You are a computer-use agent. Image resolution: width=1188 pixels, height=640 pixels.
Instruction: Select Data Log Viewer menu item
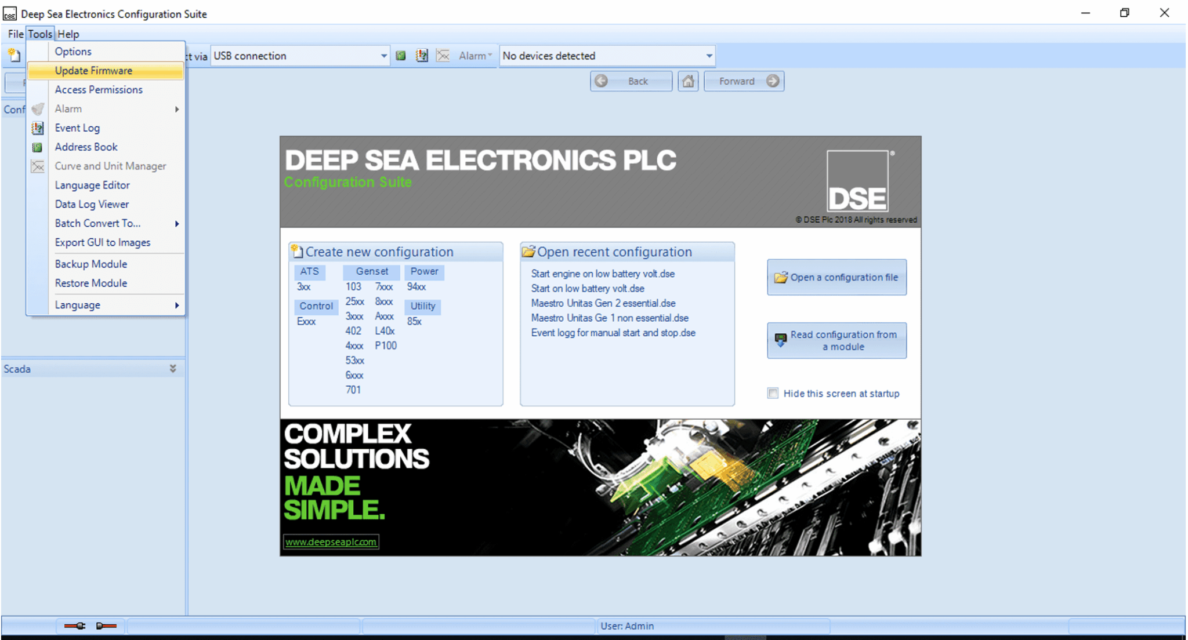106,204
